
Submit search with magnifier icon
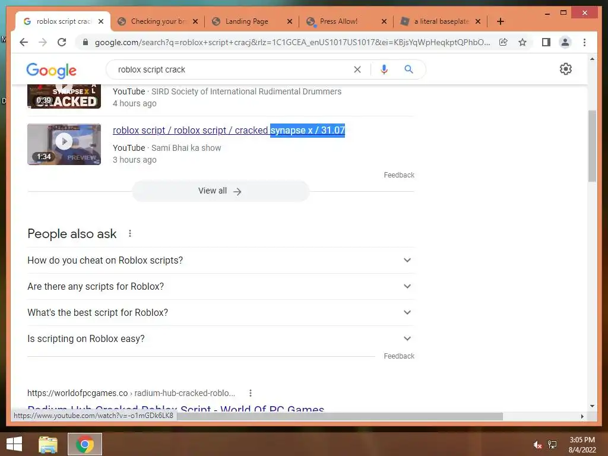[408, 69]
